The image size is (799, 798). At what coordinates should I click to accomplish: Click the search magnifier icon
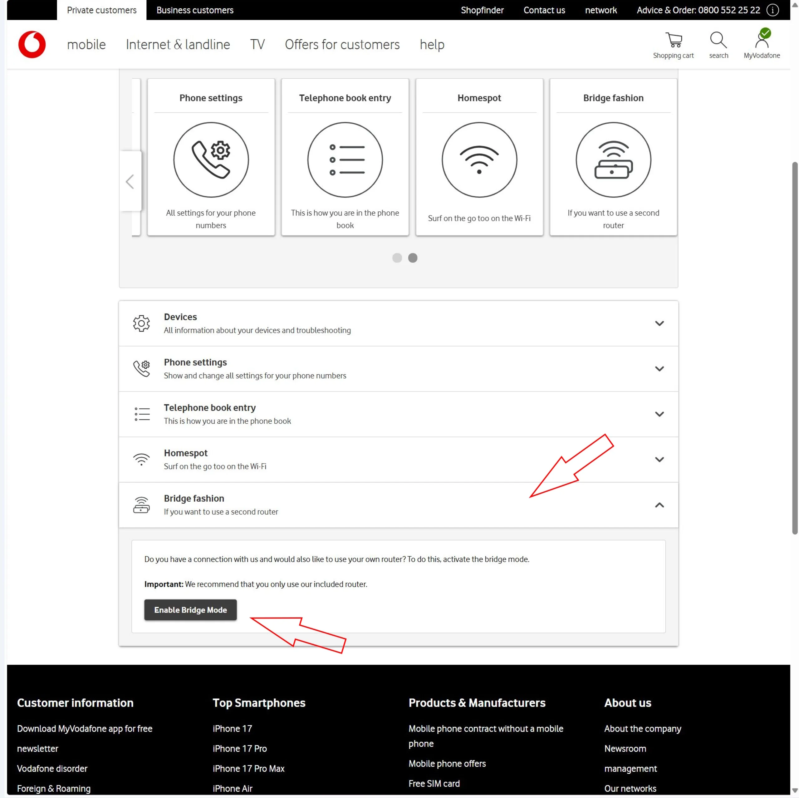(718, 40)
